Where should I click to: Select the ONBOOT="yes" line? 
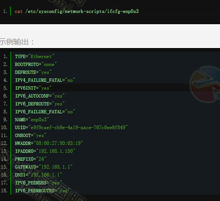(x=31, y=135)
